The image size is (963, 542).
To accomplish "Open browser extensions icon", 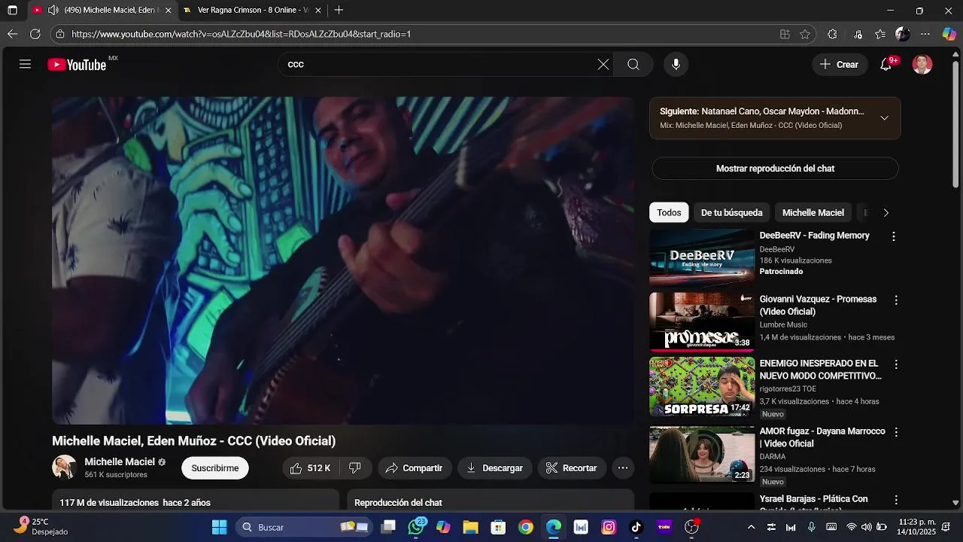I will (832, 34).
